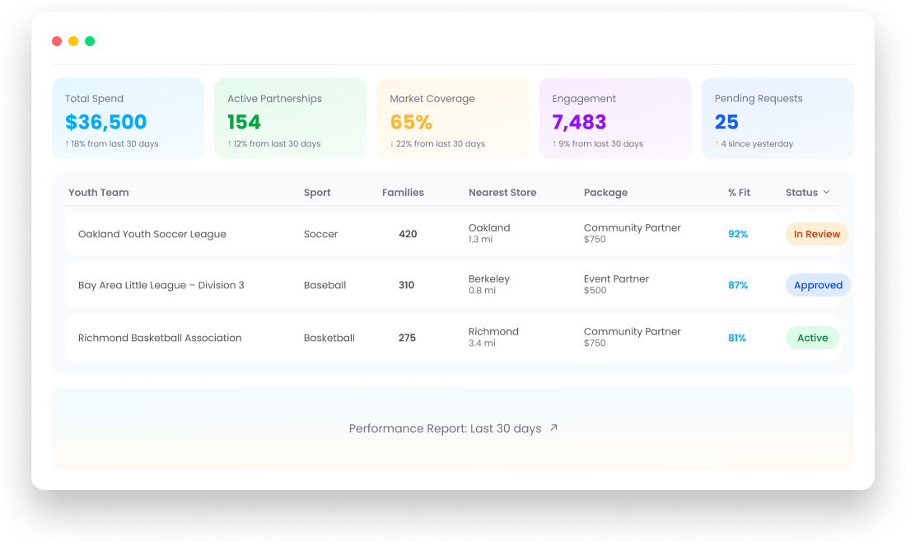
Task: Click Event Partner $500 package cell
Action: pyautogui.click(x=616, y=284)
